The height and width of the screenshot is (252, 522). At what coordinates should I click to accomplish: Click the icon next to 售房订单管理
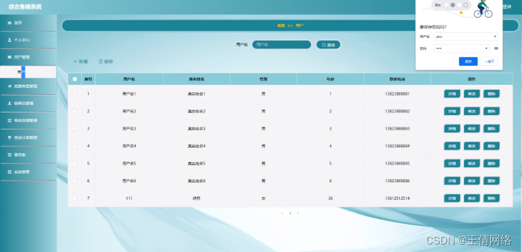click(x=9, y=138)
